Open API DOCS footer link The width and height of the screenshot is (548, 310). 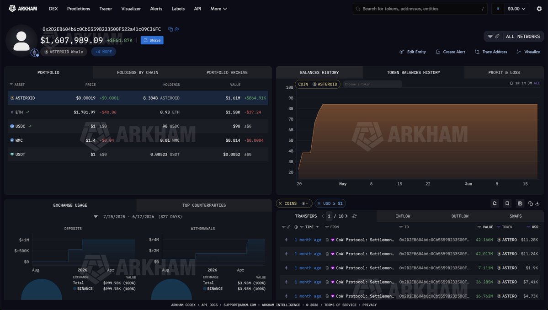[x=209, y=305]
